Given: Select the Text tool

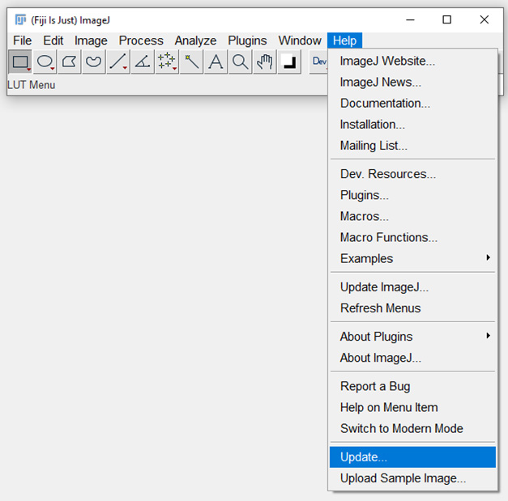Looking at the screenshot, I should click(x=216, y=62).
